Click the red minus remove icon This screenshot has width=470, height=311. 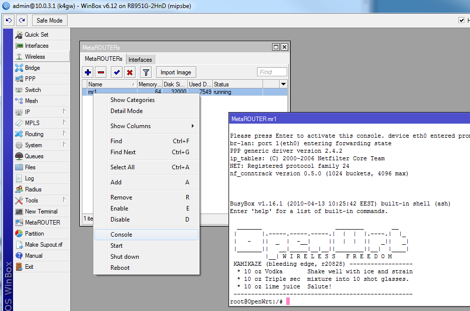pyautogui.click(x=101, y=72)
